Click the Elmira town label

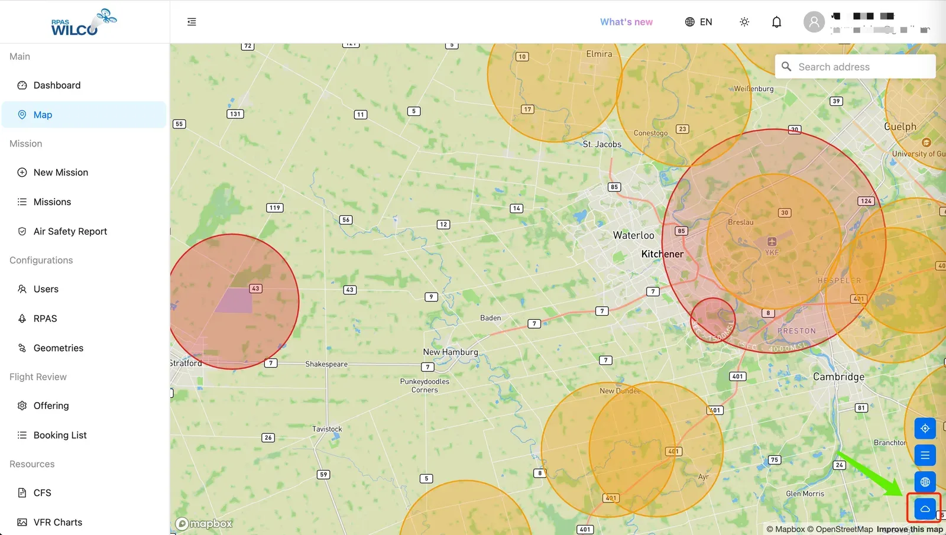(599, 54)
